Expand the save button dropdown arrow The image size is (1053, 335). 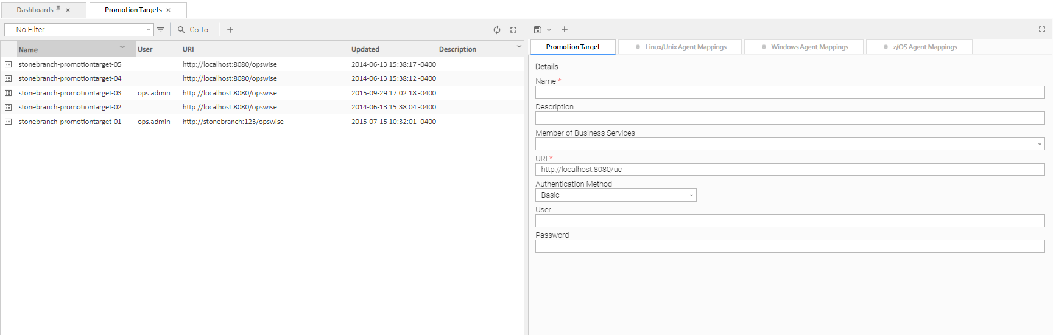(x=549, y=30)
